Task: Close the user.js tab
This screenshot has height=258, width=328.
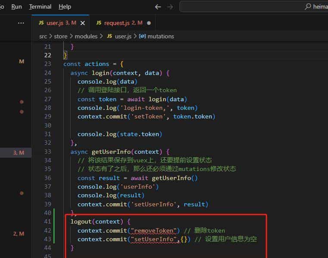Action: pos(83,23)
